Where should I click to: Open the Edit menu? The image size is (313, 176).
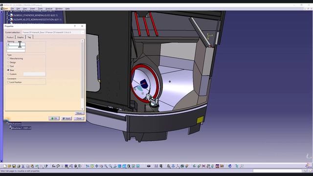(19, 9)
